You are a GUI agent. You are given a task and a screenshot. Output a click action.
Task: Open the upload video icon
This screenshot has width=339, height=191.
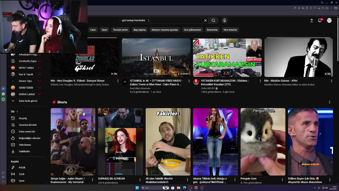[312, 20]
